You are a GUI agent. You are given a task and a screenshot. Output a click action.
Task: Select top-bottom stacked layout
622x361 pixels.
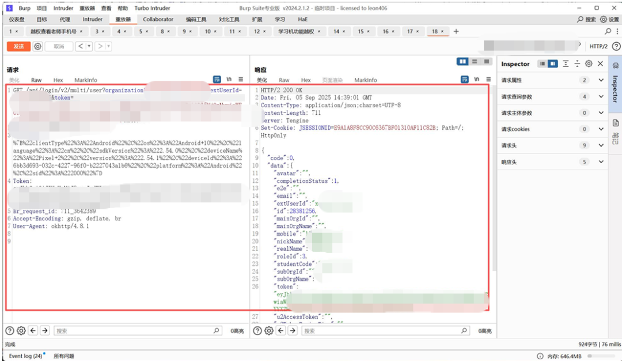[x=475, y=62]
